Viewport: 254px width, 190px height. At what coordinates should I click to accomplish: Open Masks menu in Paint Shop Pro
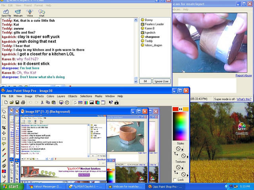pos(98,96)
